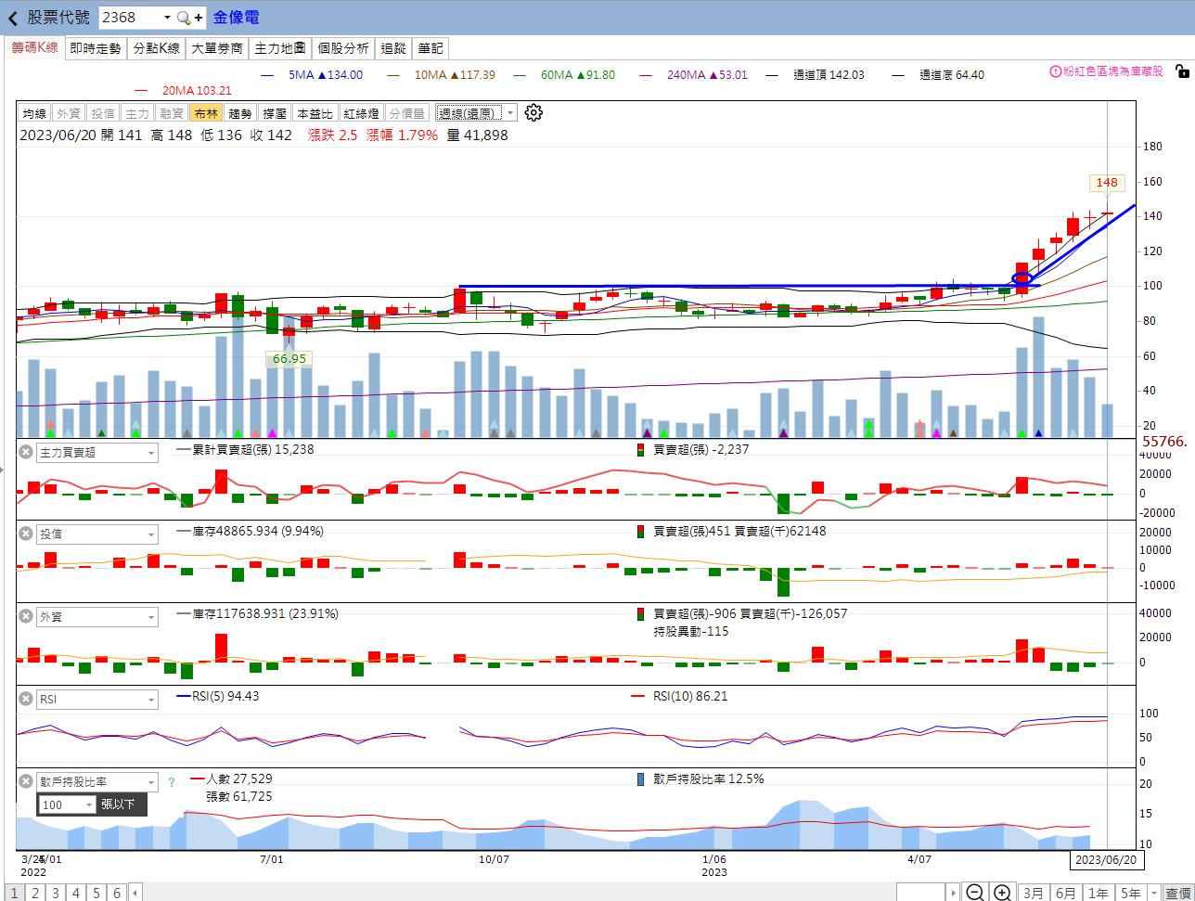Toggle the 布林 Bollinger overlay
This screenshot has width=1195, height=901.
[x=206, y=113]
